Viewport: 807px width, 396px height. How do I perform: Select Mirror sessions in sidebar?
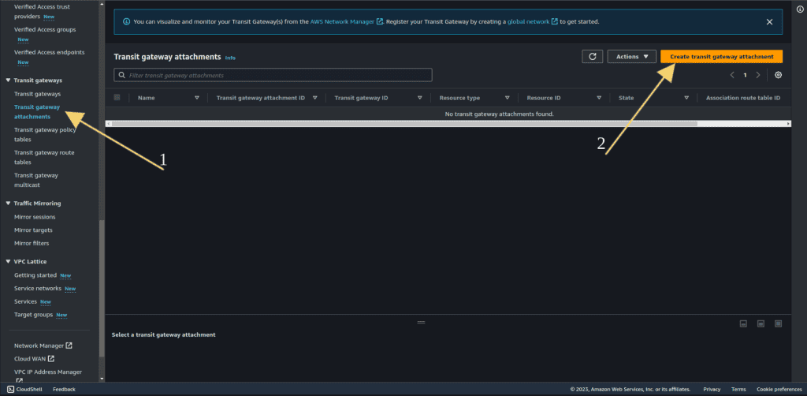click(x=35, y=217)
